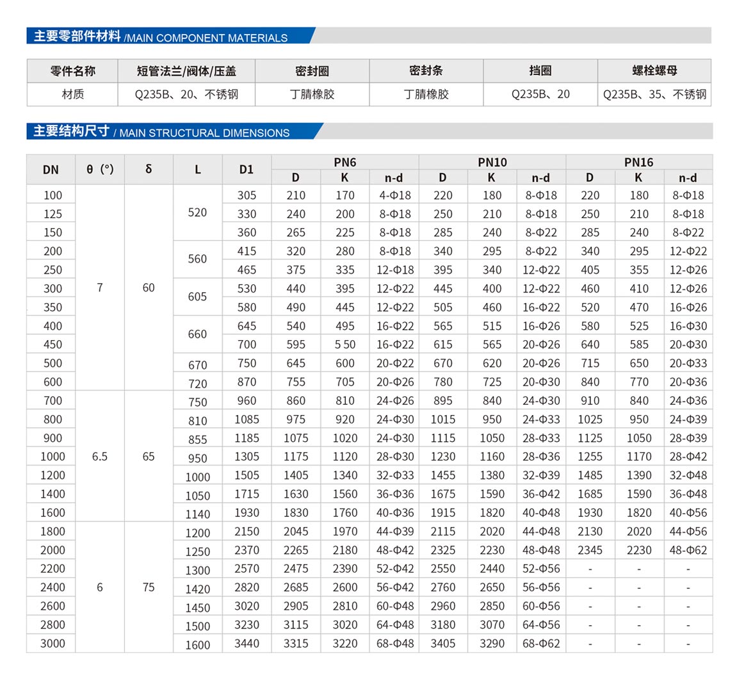The height and width of the screenshot is (686, 737).
Task: Click the DN column header
Action: 51,170
